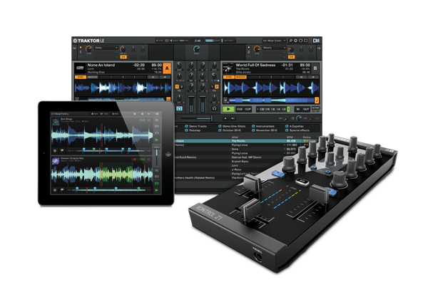Screen dimensions: 428x302
Task: Click the top deck FX button on iPad
Action: tap(157, 120)
